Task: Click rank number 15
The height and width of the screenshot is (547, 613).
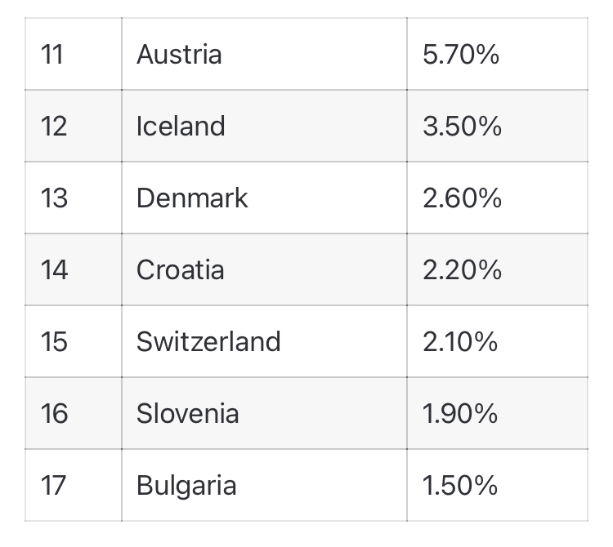Action: click(53, 341)
